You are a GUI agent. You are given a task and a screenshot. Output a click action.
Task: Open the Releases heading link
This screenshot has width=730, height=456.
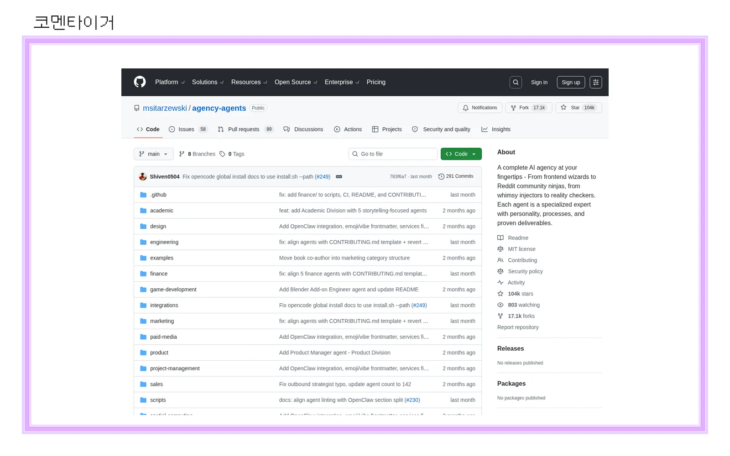(x=511, y=349)
